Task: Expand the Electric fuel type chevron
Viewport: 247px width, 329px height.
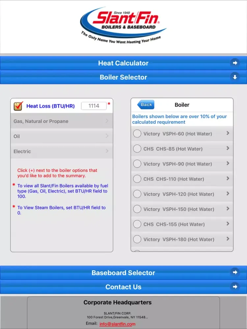Action: pos(107,151)
